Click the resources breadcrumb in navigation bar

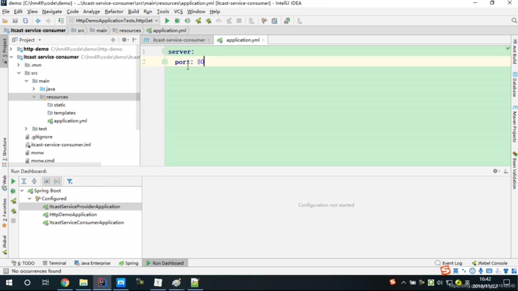coord(127,30)
